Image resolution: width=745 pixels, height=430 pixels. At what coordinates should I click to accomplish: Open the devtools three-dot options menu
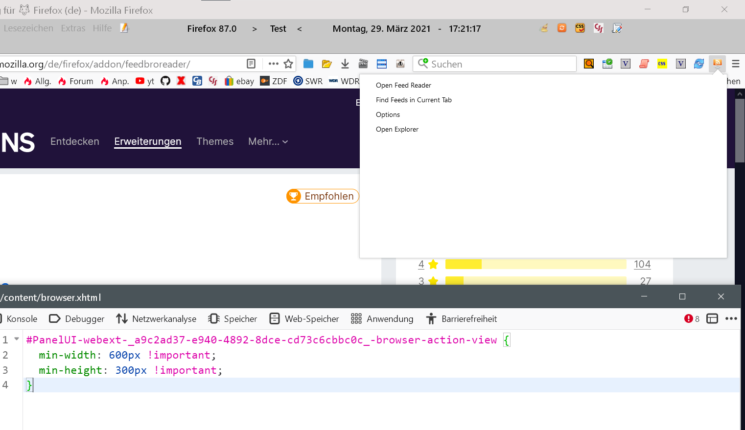(731, 319)
